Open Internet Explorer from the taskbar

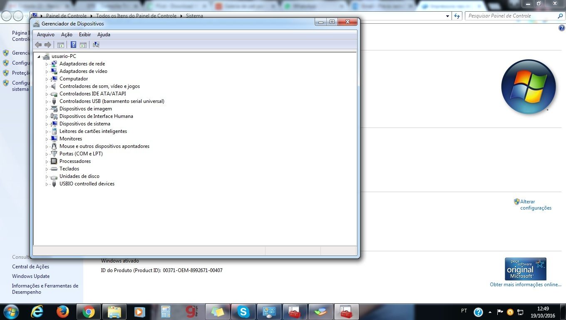click(x=37, y=312)
